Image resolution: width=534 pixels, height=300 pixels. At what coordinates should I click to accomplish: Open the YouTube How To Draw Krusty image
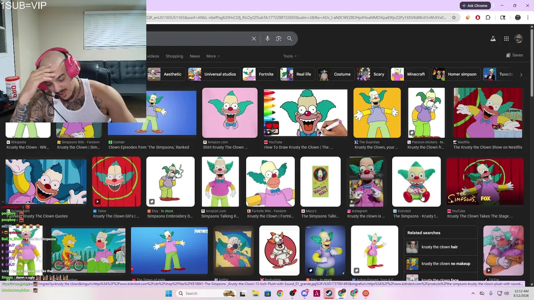pos(305,112)
